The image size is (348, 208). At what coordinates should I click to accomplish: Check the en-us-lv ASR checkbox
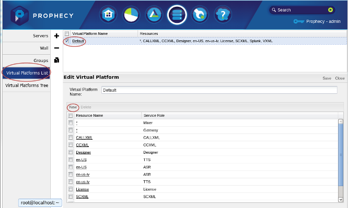[71, 174]
